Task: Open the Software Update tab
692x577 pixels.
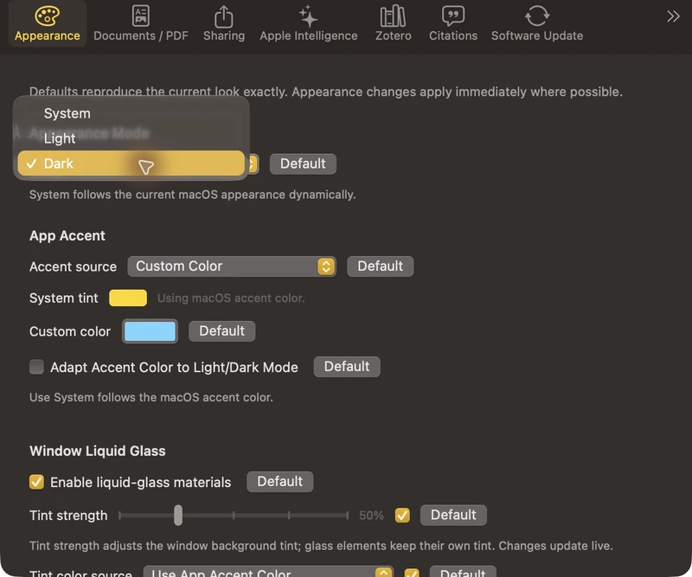Action: click(537, 24)
